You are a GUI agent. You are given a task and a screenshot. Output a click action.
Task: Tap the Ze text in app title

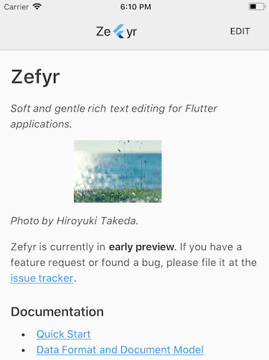point(103,32)
